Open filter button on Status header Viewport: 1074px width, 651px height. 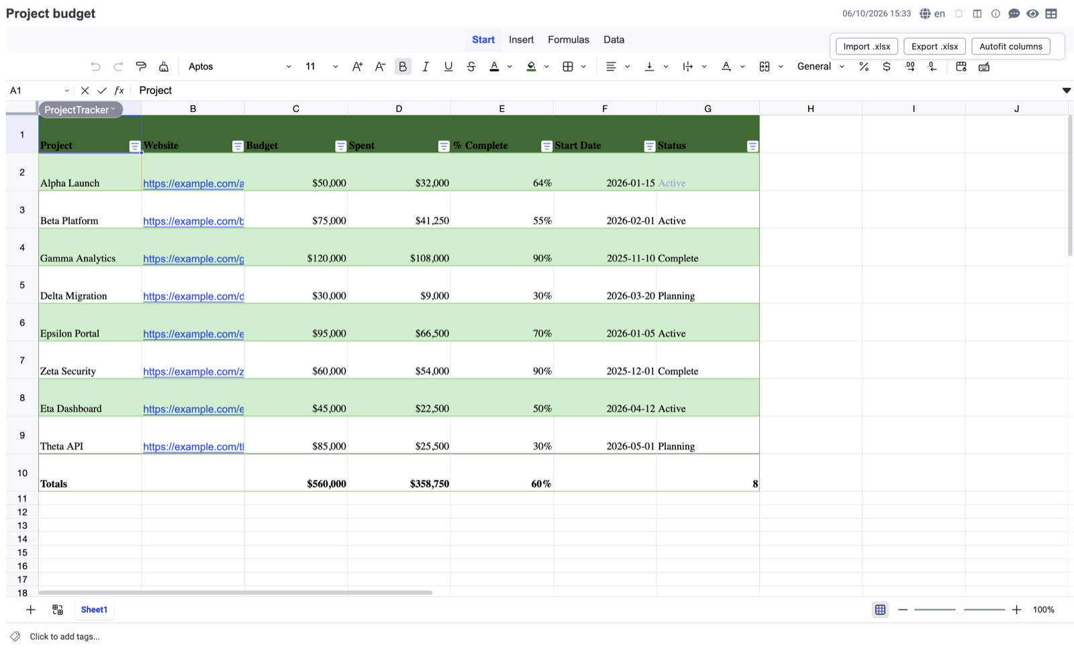(x=752, y=146)
